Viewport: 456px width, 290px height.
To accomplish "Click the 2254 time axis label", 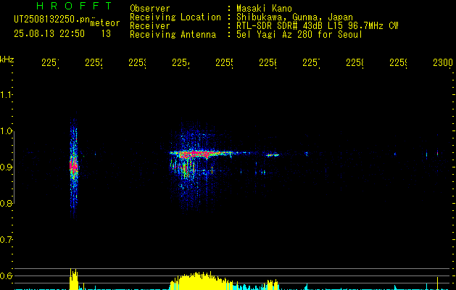I will click(x=181, y=63).
